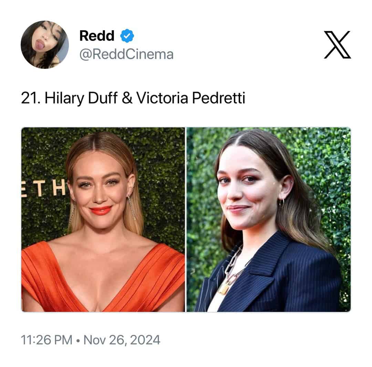Click the dot separator between time and date
Image resolution: width=372 pixels, height=367 pixels.
point(78,340)
